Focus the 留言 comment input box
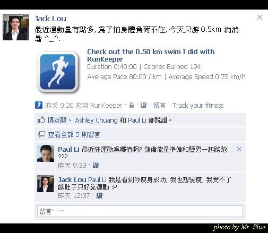 (x=140, y=211)
